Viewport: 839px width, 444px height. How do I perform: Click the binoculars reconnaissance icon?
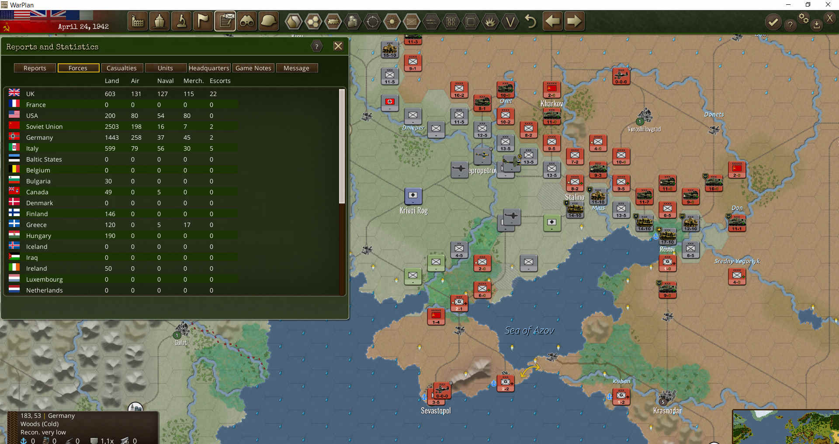click(x=247, y=21)
